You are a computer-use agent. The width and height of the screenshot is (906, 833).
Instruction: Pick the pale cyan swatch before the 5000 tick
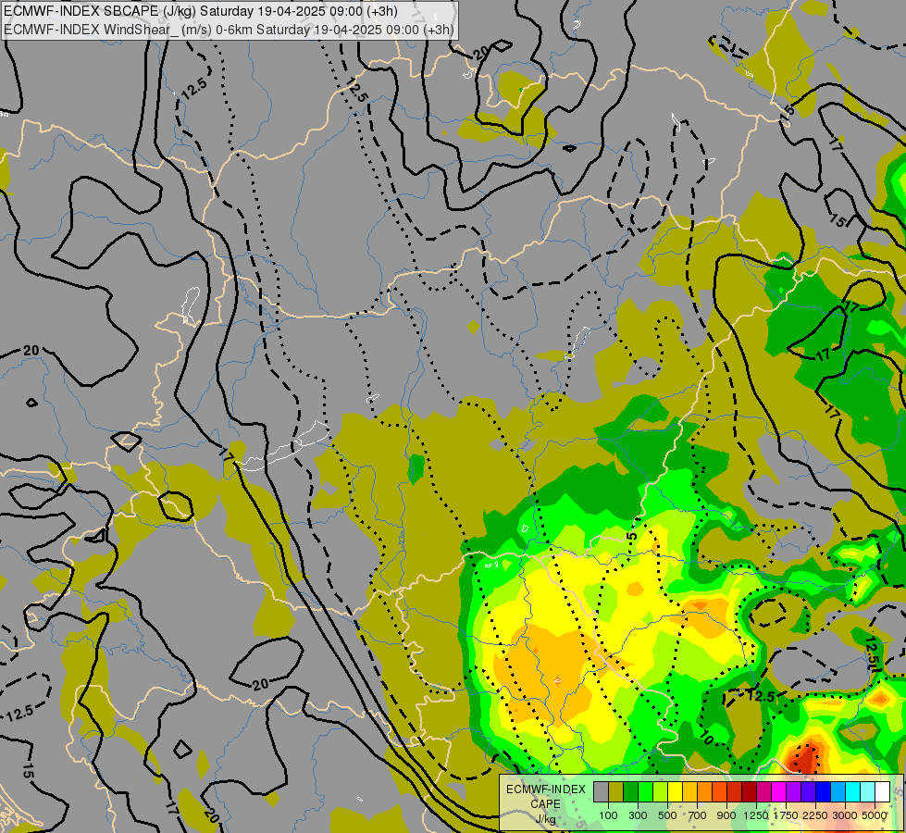pyautogui.click(x=867, y=792)
